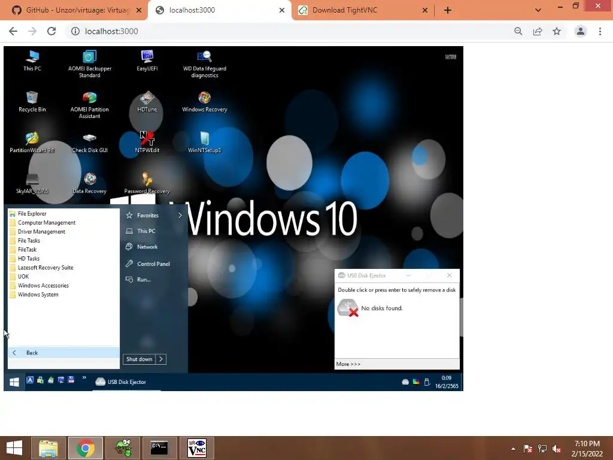Show hidden host tray icons arrow
This screenshot has height=460, width=613.
(x=513, y=449)
